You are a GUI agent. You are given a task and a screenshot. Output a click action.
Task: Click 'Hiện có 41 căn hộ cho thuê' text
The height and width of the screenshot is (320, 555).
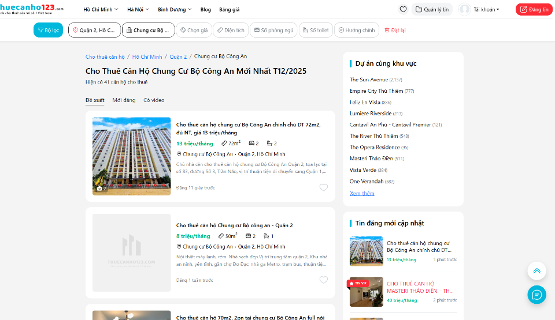click(x=116, y=82)
